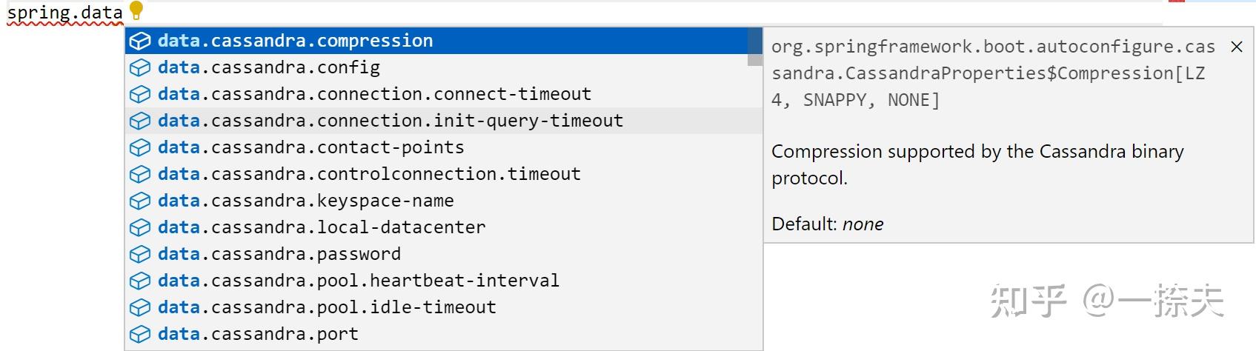This screenshot has width=1256, height=351.
Task: Click the lightbulb quick-fix icon
Action: tap(136, 11)
